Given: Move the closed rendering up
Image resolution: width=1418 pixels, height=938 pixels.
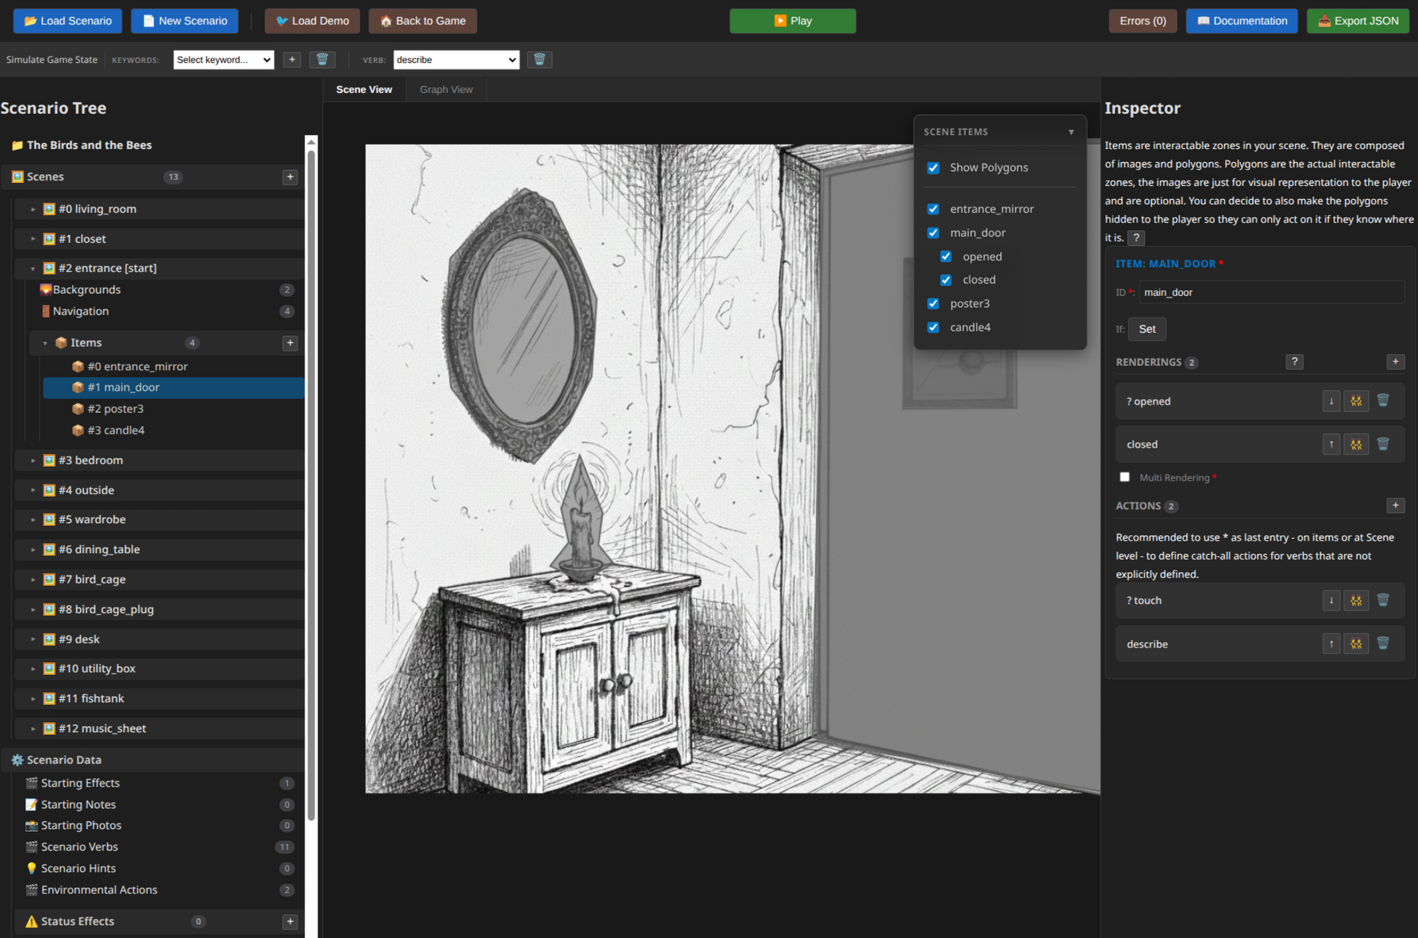Looking at the screenshot, I should pos(1331,444).
